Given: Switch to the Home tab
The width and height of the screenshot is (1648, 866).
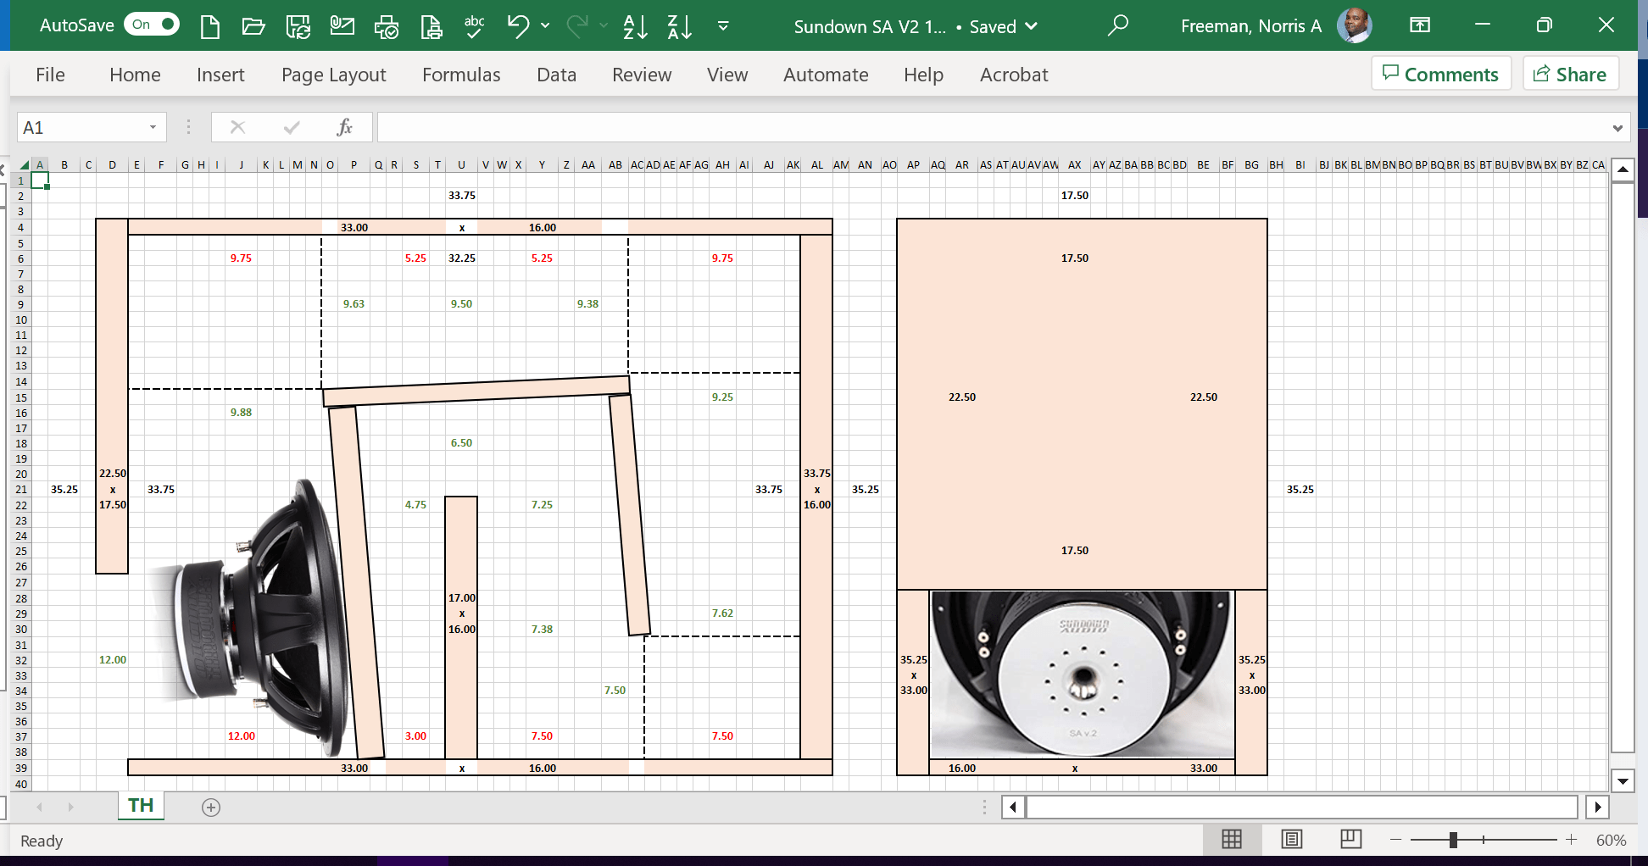Looking at the screenshot, I should click(x=135, y=75).
